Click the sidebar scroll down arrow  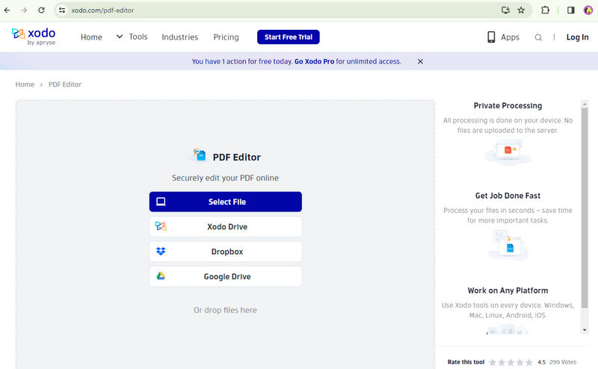coord(585,330)
